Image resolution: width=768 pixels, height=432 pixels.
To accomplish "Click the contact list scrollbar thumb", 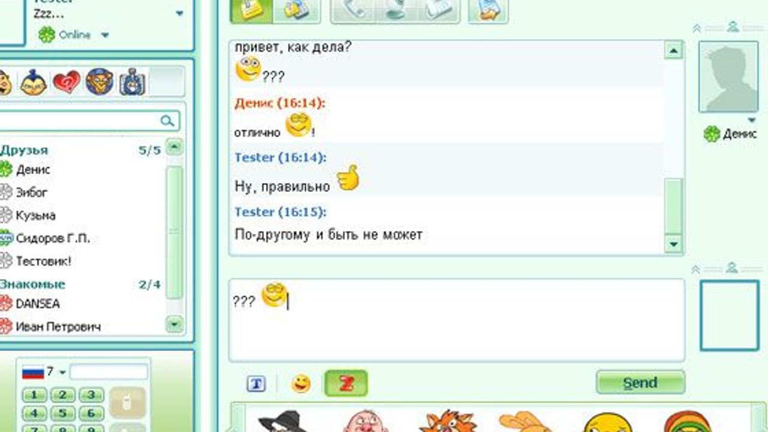I will 175,233.
